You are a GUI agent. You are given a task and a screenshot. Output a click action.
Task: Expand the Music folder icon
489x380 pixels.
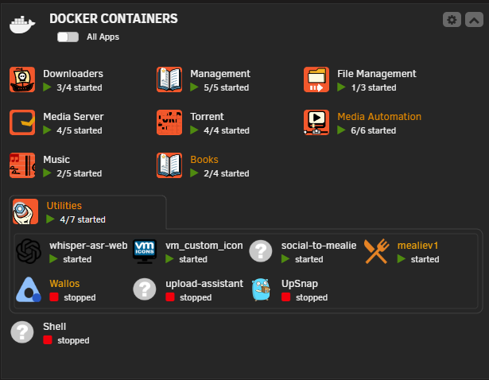[x=22, y=165]
